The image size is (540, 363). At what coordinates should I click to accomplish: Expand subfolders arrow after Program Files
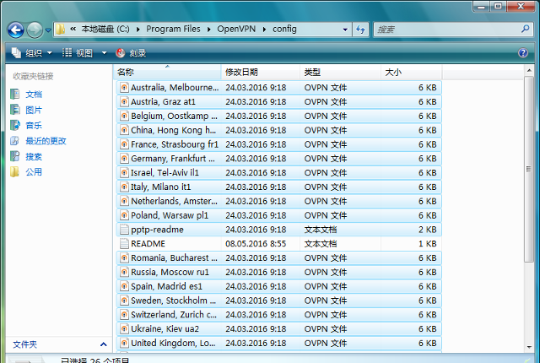coord(208,30)
